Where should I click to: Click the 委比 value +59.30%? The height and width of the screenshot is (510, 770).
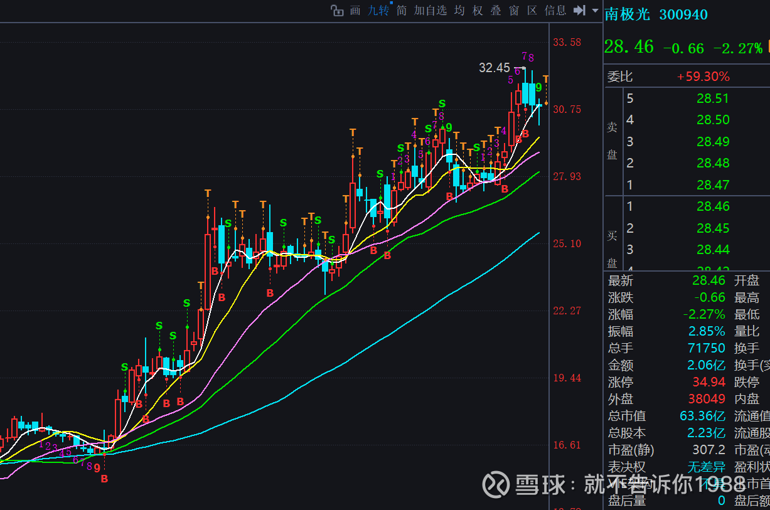(703, 77)
